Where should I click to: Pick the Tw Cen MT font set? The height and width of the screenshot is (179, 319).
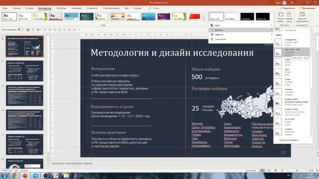click(292, 122)
